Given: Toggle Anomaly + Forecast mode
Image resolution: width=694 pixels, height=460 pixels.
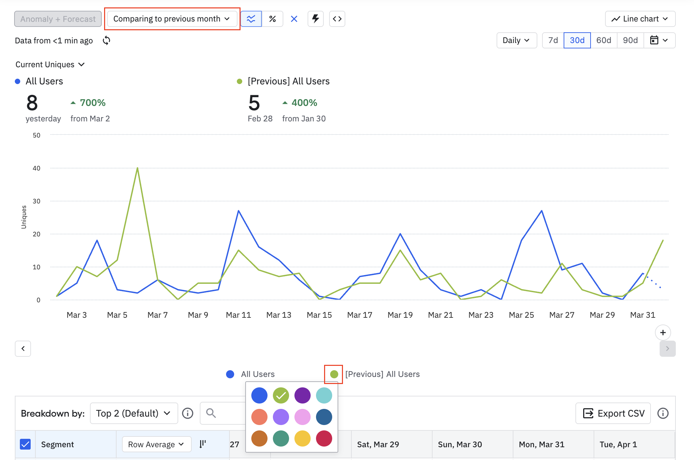Looking at the screenshot, I should 58,19.
